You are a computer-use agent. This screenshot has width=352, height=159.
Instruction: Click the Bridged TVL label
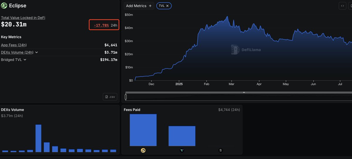(x=11, y=60)
